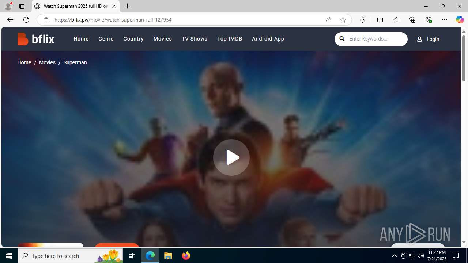This screenshot has height=263, width=468.
Task: Refresh the page
Action: (x=26, y=20)
